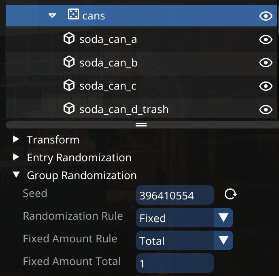Toggle visibility of soda_can_a
This screenshot has height=276, width=279.
coord(265,39)
